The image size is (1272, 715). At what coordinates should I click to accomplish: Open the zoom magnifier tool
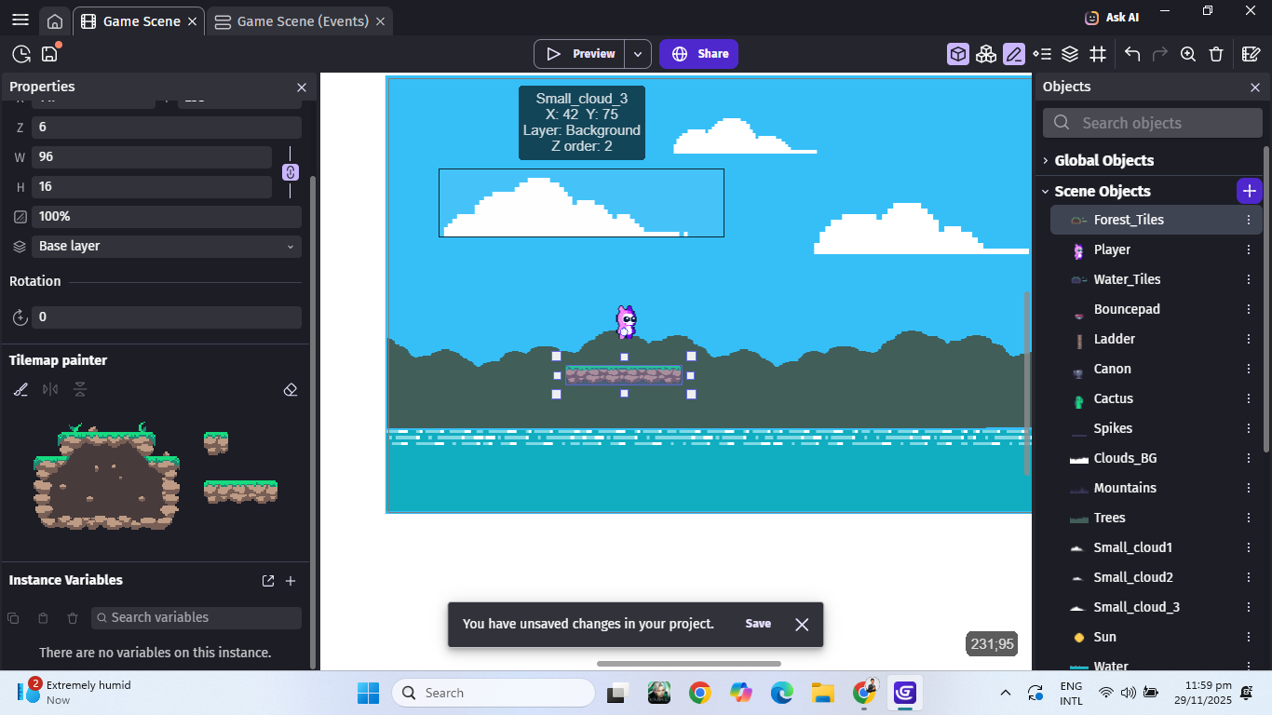point(1188,54)
